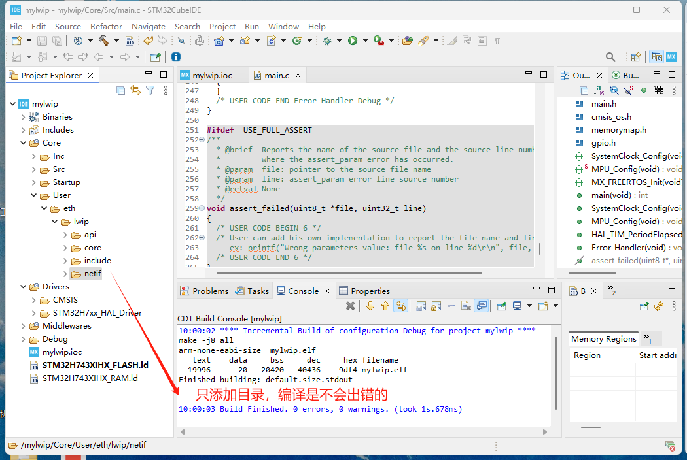Click the filter funnel in Project Explorer
Screen dimensions: 687x460
coord(150,90)
